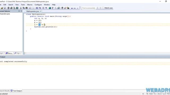Click the Open file toolbar icon

[2, 8]
